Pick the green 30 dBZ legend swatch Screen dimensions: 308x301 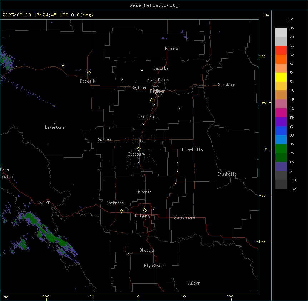281,149
